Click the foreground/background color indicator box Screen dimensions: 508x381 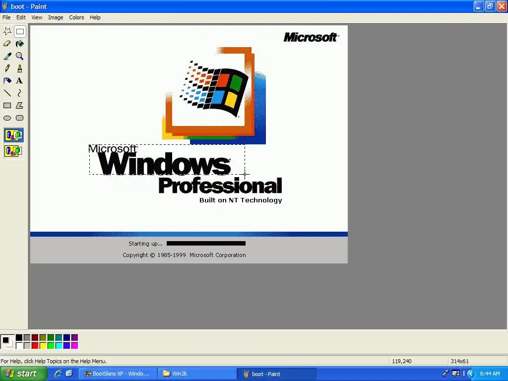[7, 341]
